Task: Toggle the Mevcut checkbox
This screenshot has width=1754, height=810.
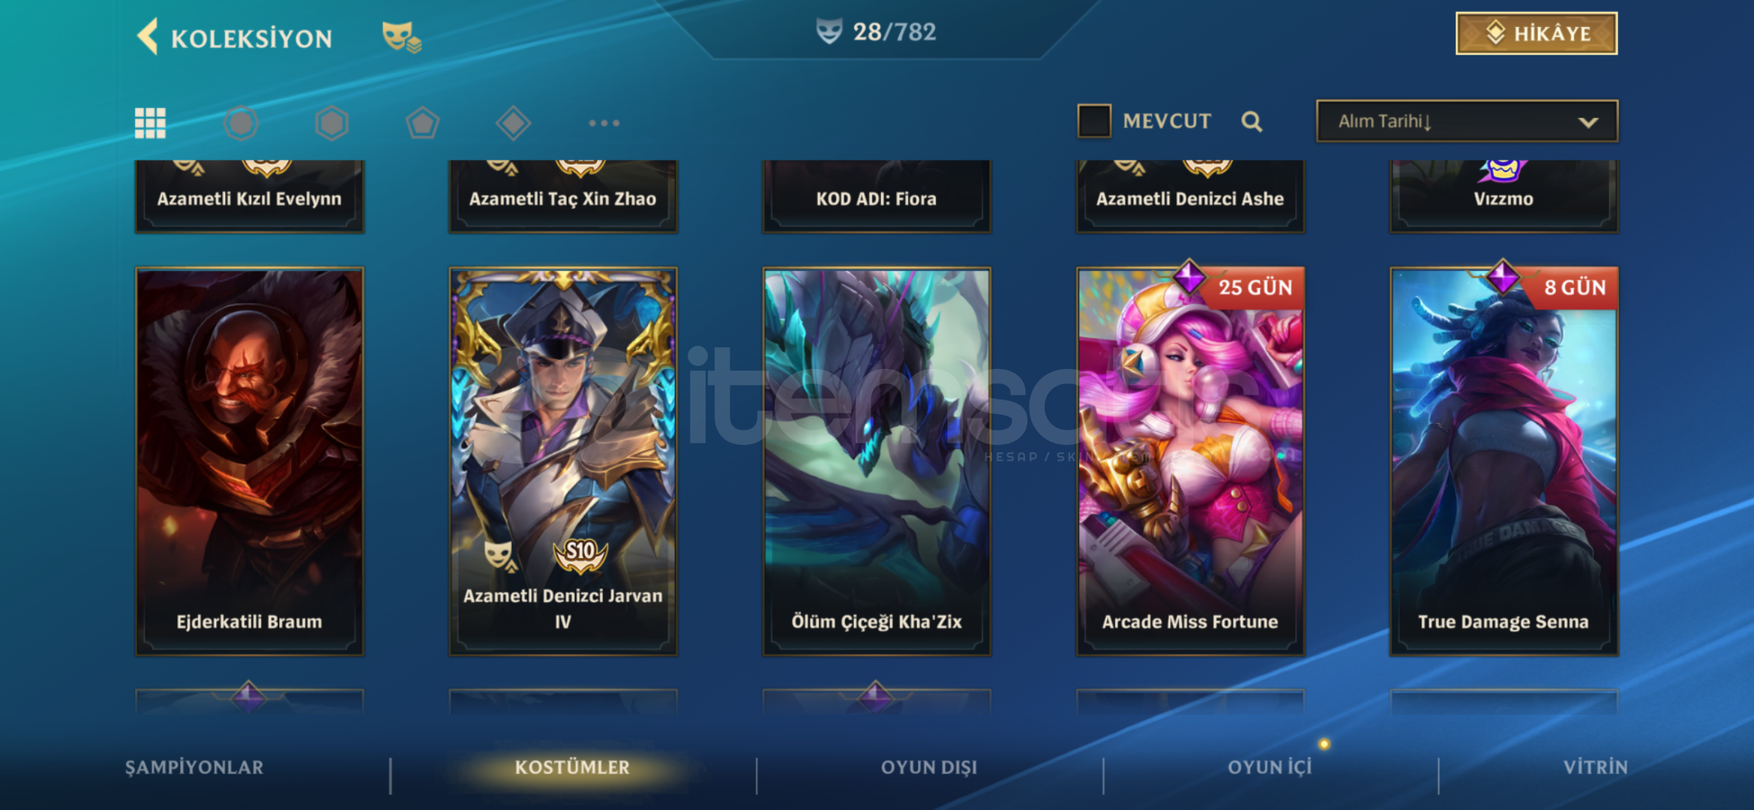Action: [1094, 121]
